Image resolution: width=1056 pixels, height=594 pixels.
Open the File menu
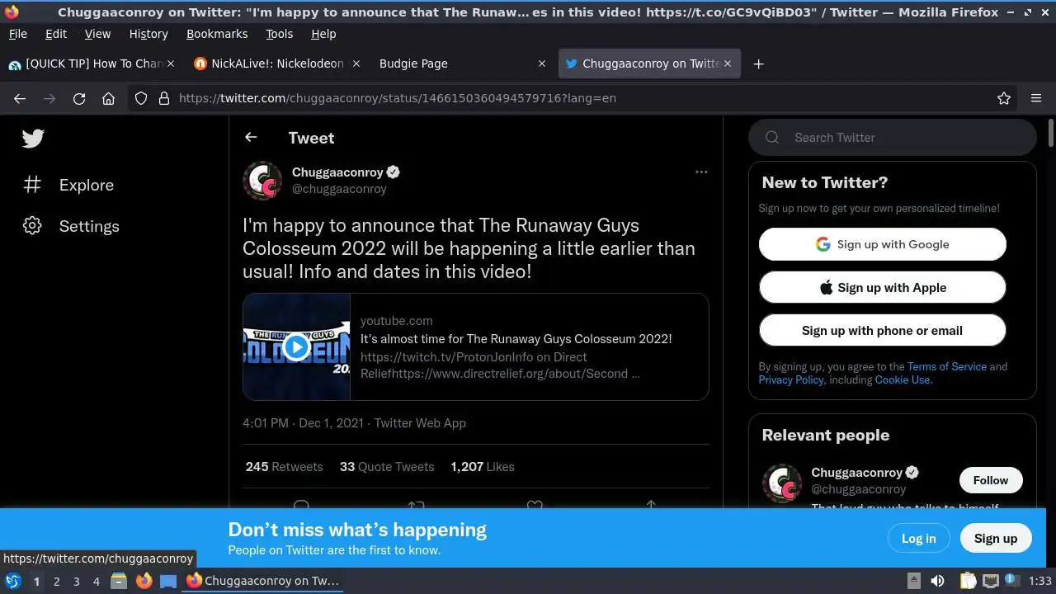click(17, 34)
